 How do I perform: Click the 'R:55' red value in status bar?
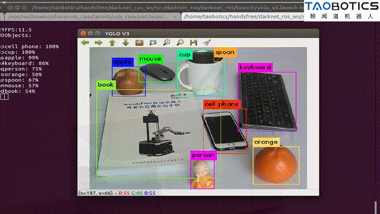coord(124,193)
